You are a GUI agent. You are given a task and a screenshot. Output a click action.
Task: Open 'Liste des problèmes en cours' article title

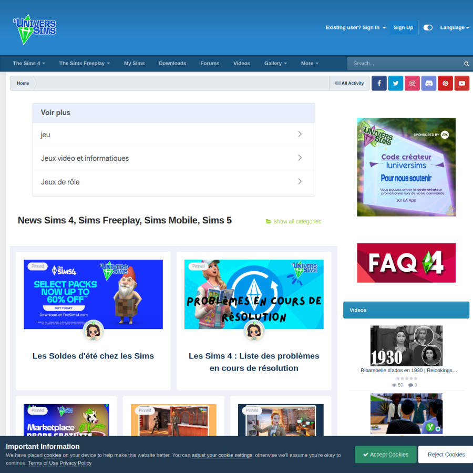click(x=254, y=362)
